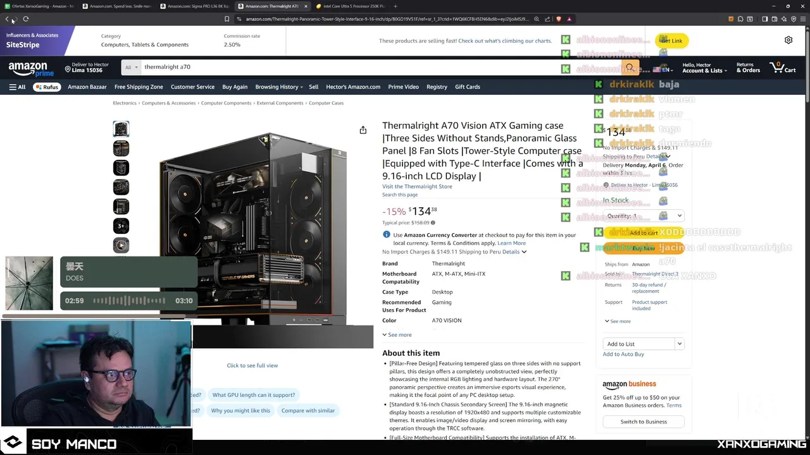Image resolution: width=810 pixels, height=455 pixels.
Task: Open Amazon Bazaar in nav bar
Action: point(87,87)
